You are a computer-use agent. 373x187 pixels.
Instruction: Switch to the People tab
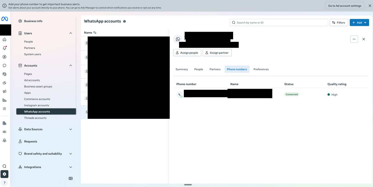(199, 69)
